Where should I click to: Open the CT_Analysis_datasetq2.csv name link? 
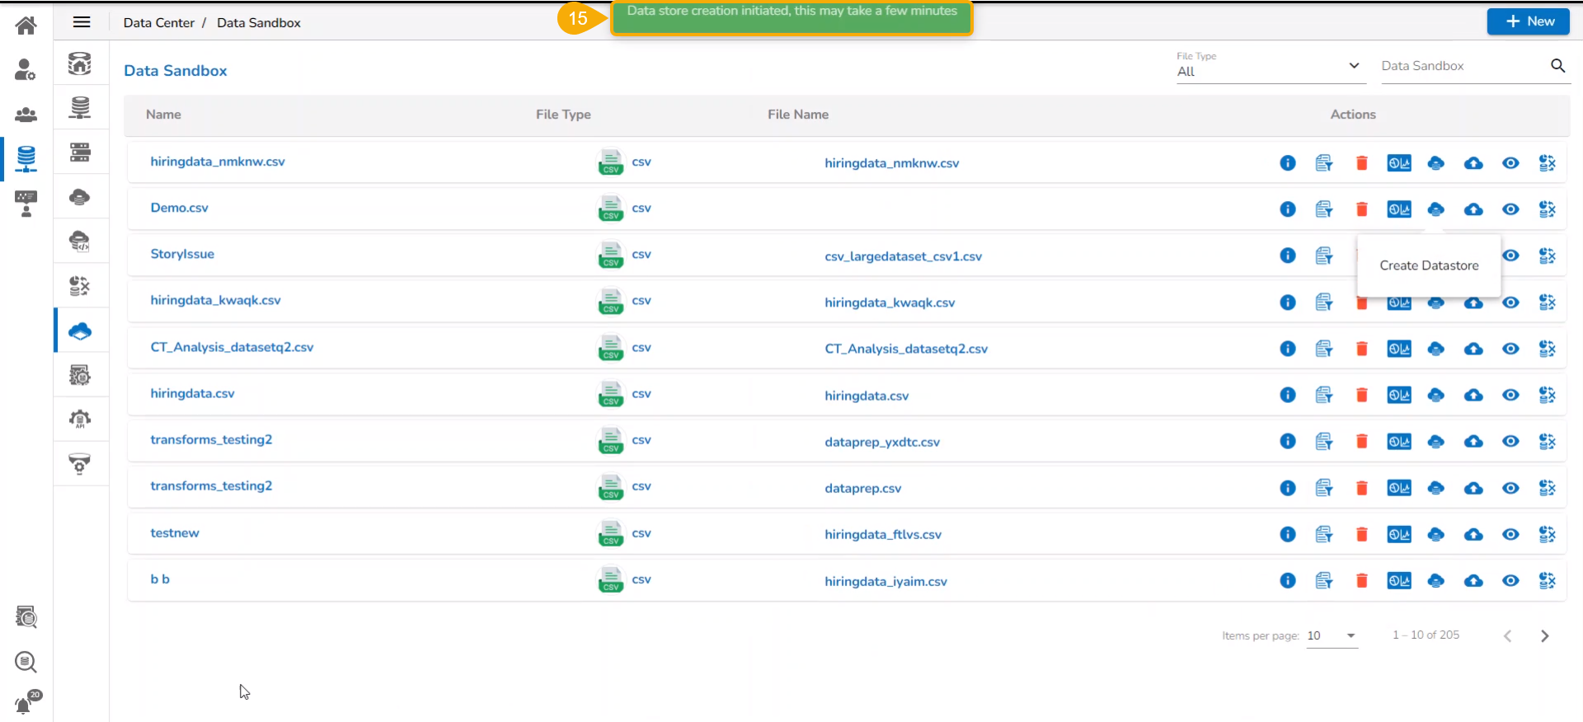232,347
